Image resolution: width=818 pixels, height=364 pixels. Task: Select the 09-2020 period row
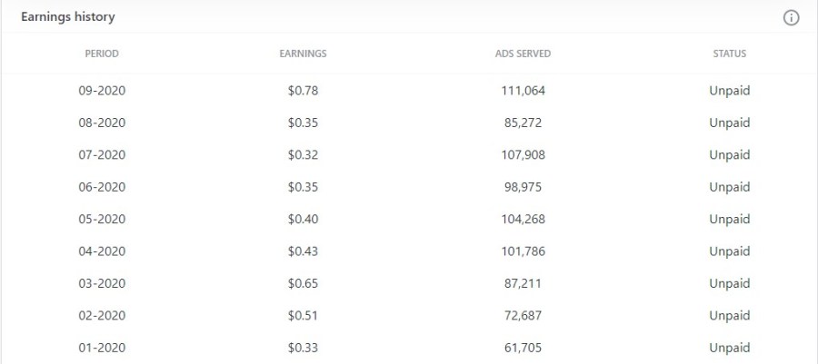pyautogui.click(x=102, y=91)
